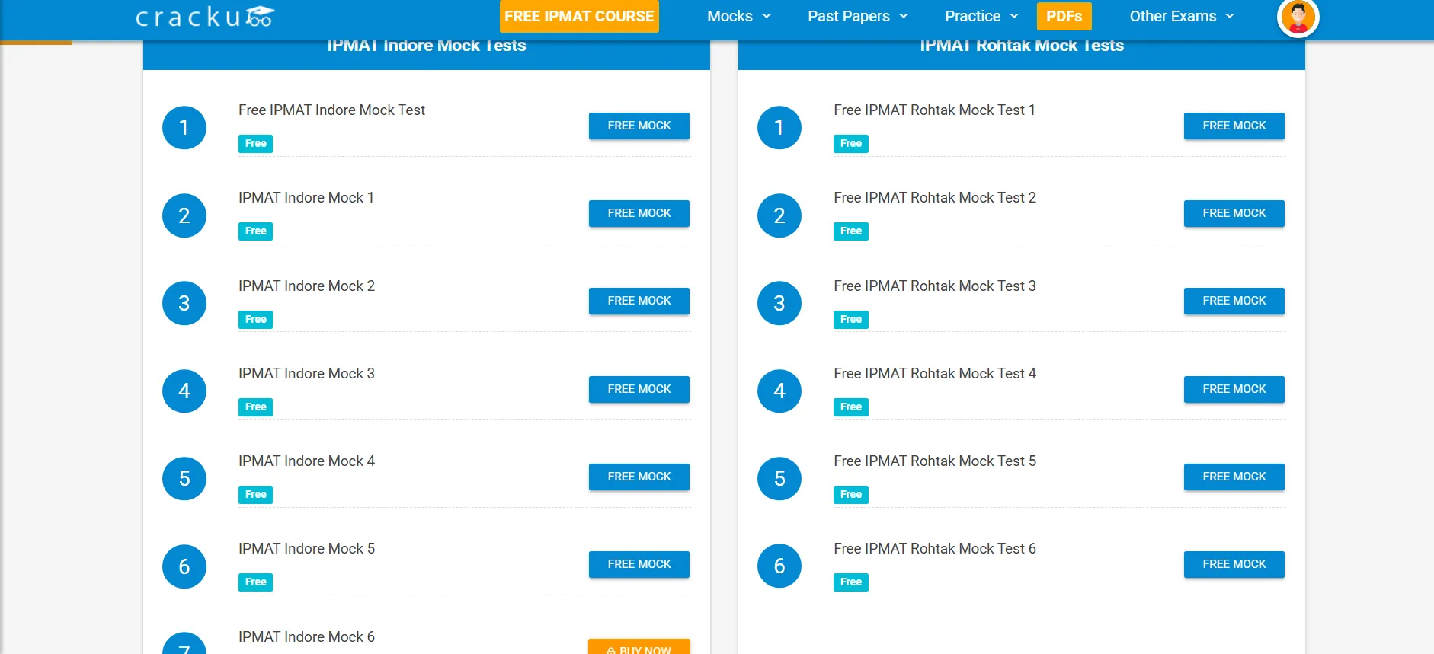Start FREE MOCK for IPMAT Indore Mock 2
Image resolution: width=1434 pixels, height=654 pixels.
coord(639,301)
